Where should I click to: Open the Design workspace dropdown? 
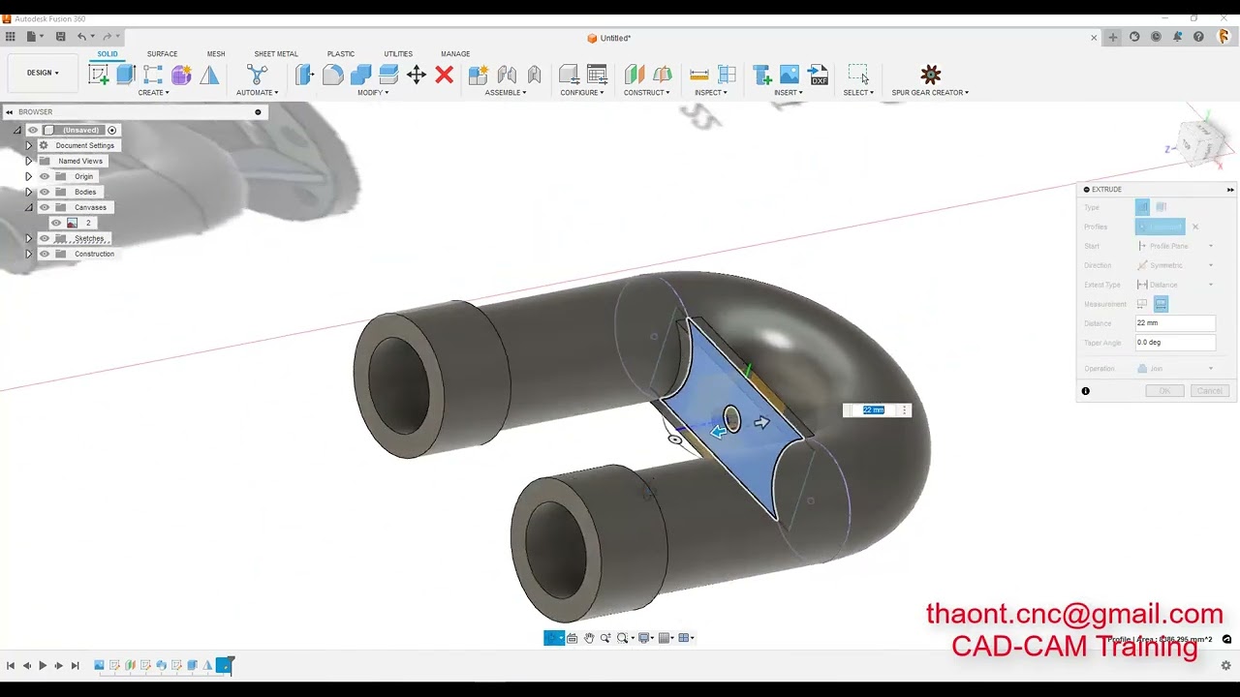point(43,73)
